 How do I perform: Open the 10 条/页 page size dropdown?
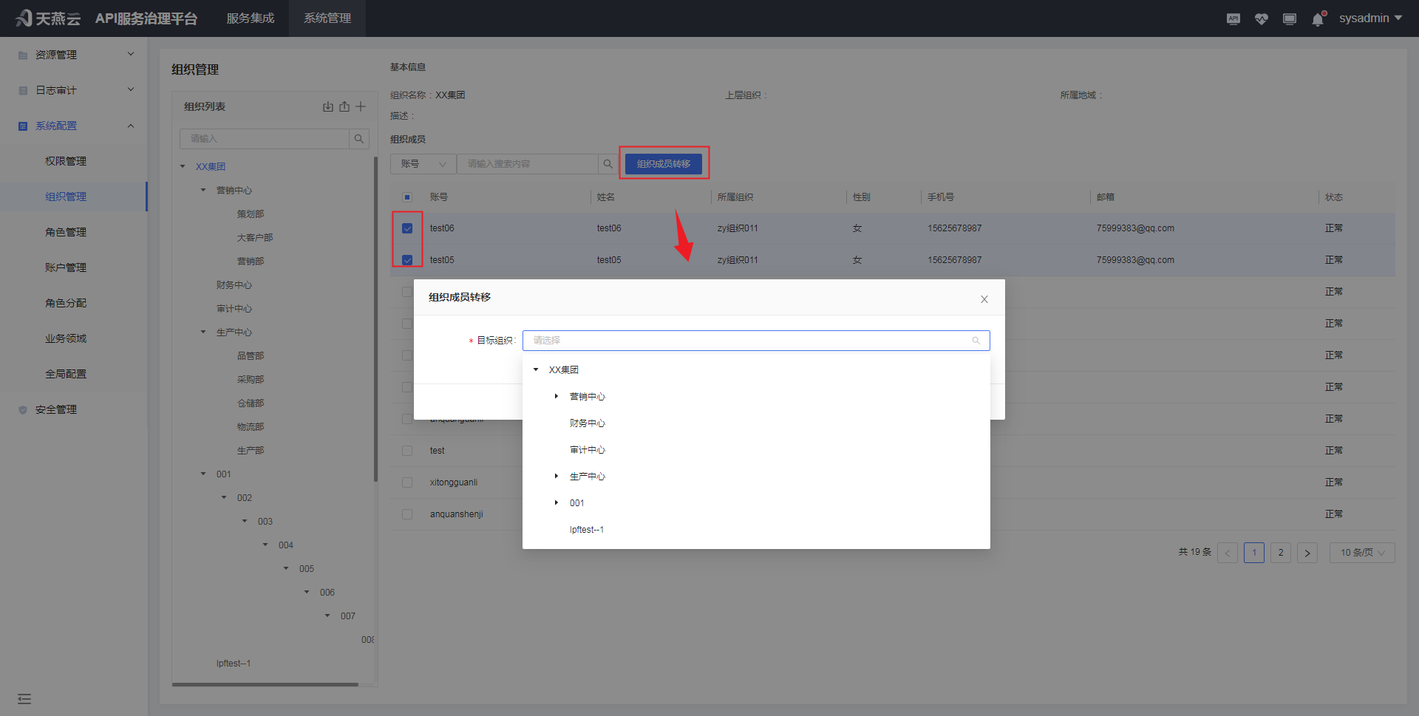1361,553
